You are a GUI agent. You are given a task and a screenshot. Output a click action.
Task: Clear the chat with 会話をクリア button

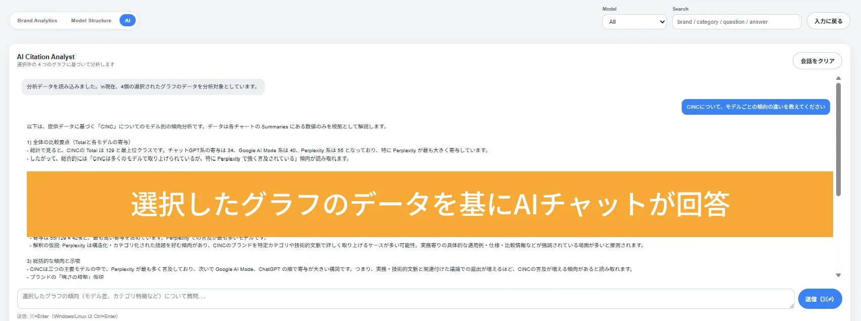tap(817, 61)
